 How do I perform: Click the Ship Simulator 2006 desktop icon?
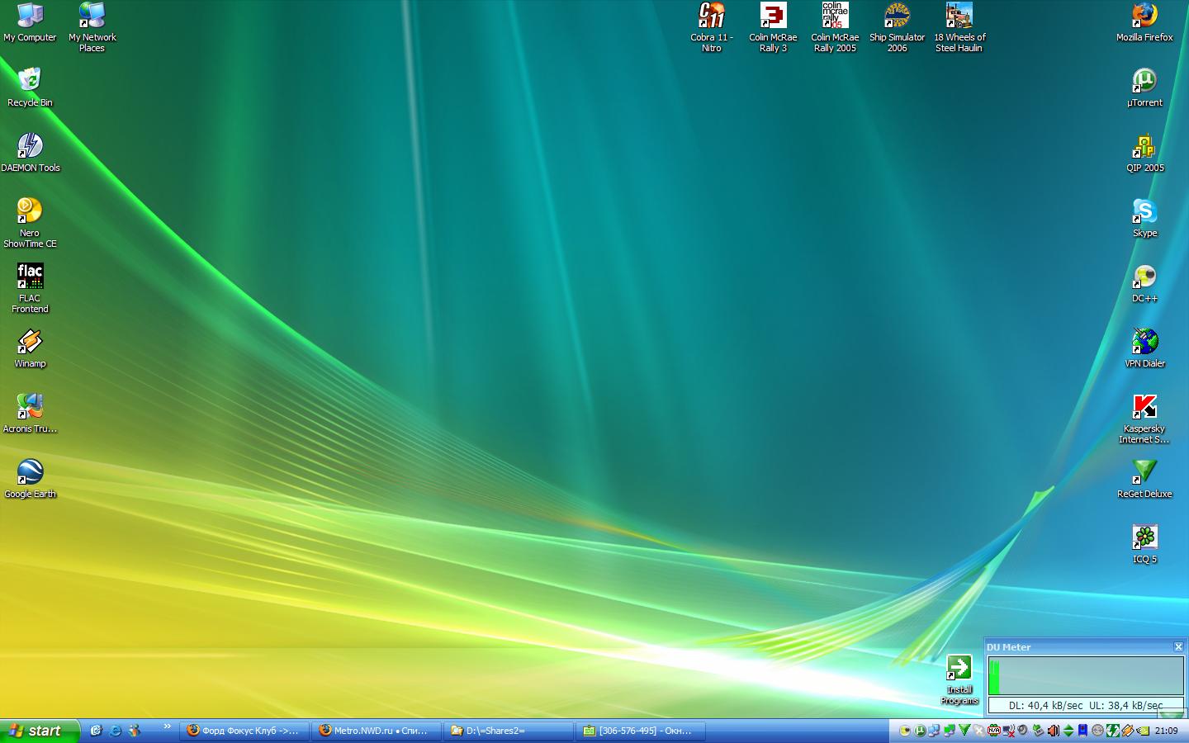[x=897, y=16]
